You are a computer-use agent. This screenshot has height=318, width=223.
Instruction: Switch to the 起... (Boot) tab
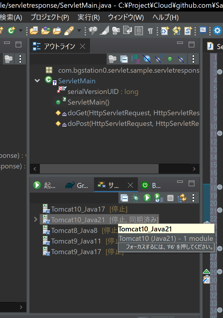pos(44,185)
